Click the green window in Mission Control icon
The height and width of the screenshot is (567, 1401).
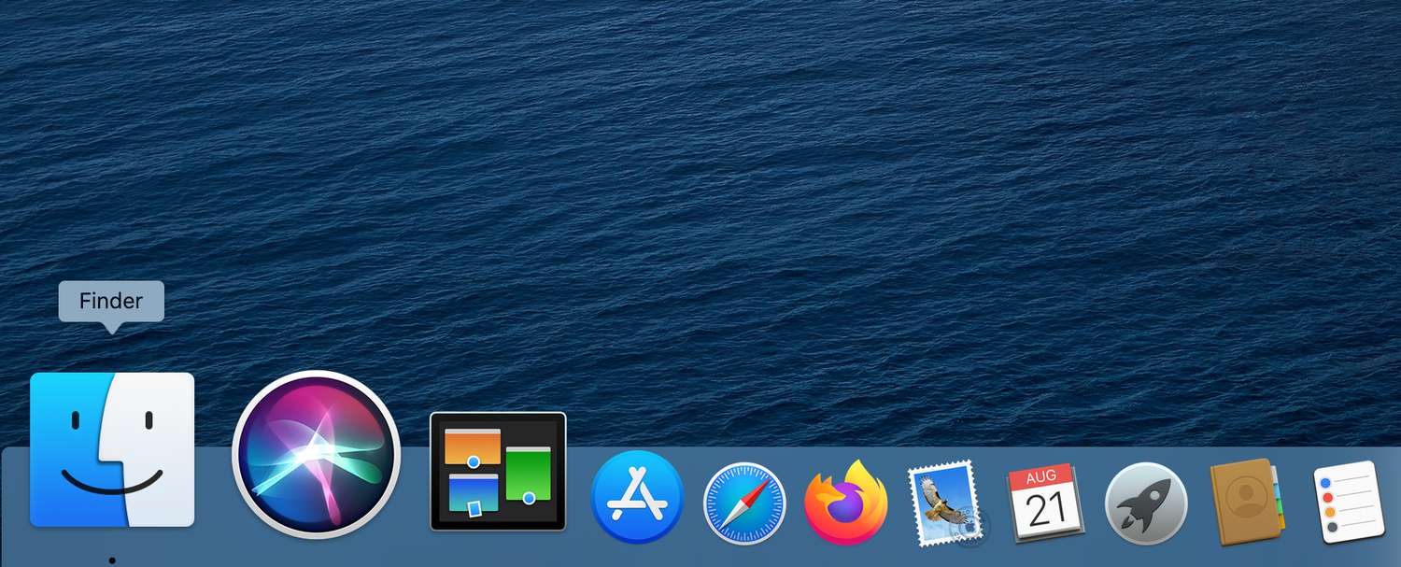point(528,472)
